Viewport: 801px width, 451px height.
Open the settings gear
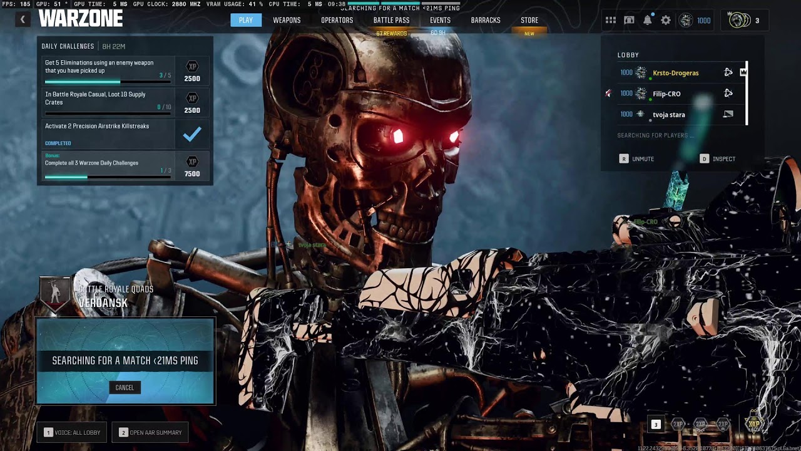(x=666, y=21)
